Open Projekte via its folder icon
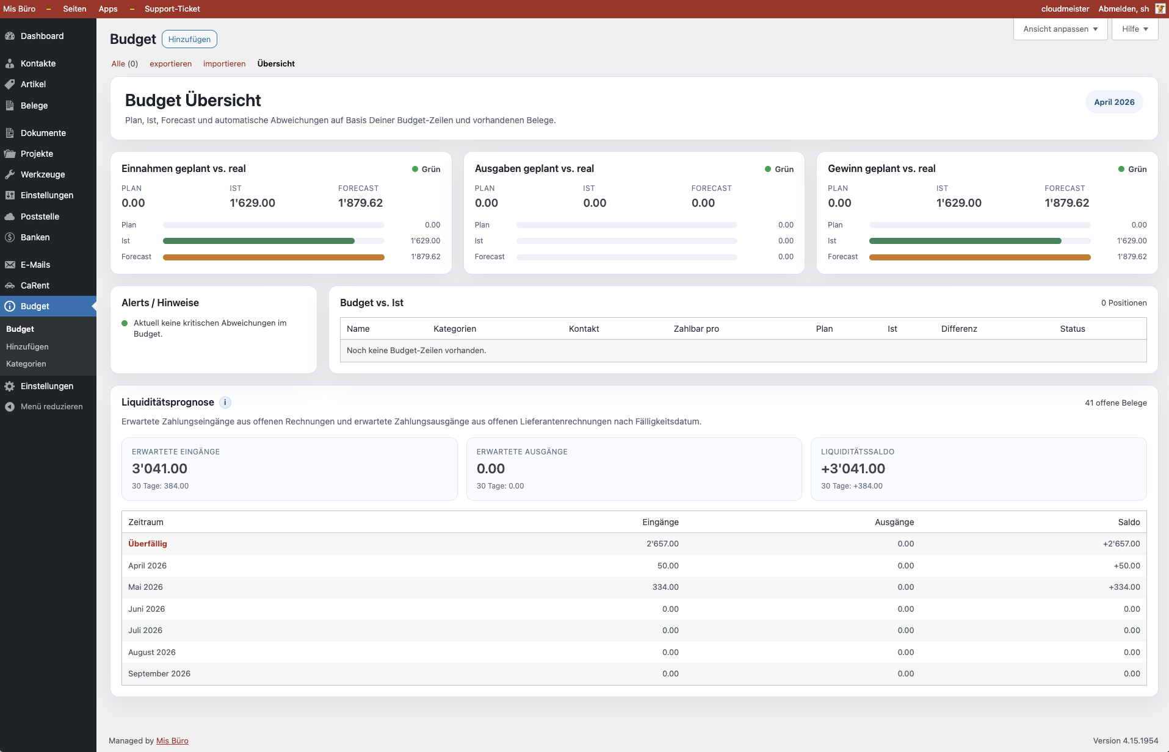 (x=10, y=154)
